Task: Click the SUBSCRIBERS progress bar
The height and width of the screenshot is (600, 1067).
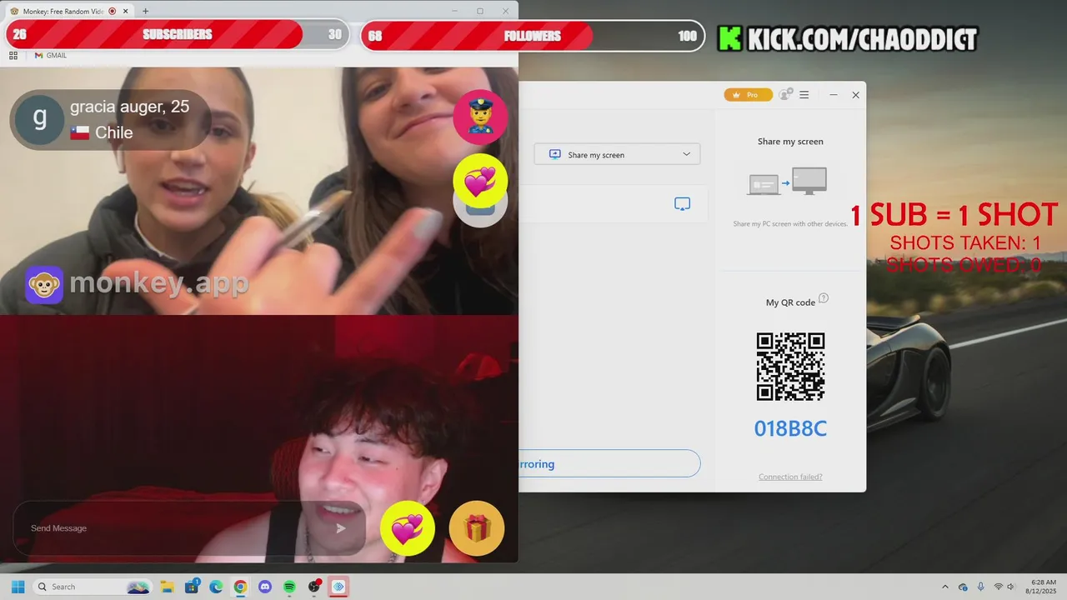Action: (178, 35)
